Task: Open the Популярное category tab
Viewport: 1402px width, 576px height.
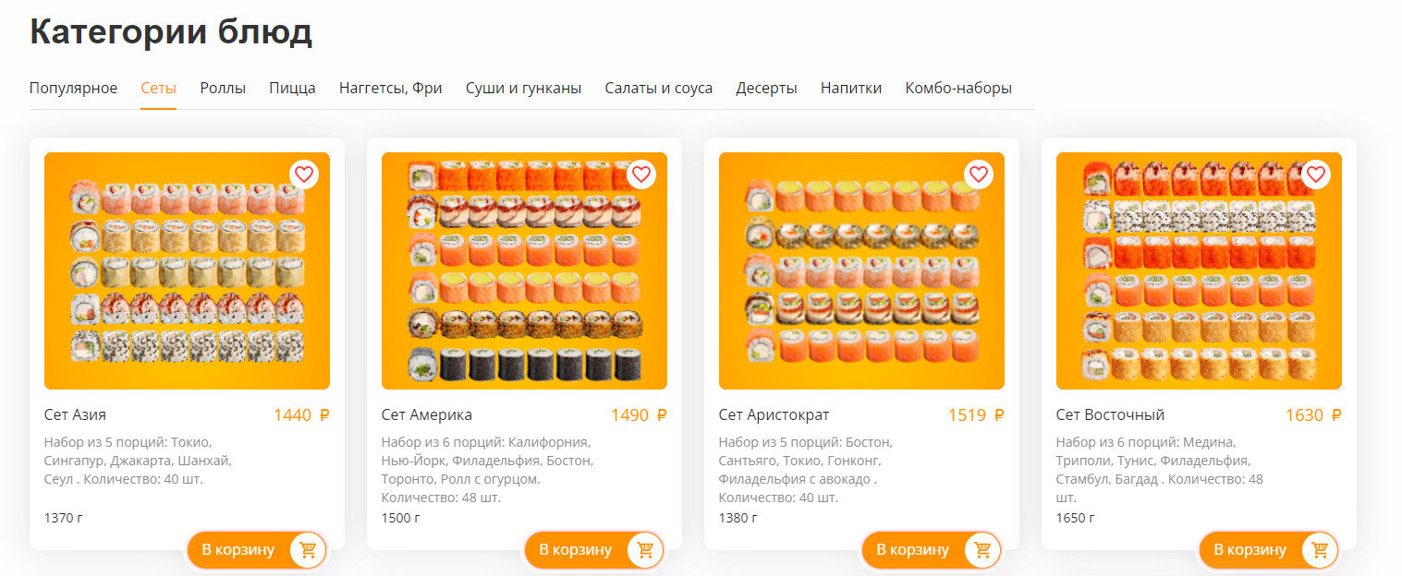Action: [73, 89]
